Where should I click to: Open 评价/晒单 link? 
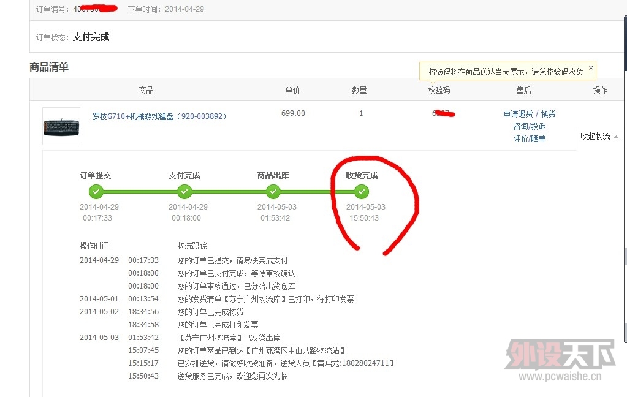(530, 138)
